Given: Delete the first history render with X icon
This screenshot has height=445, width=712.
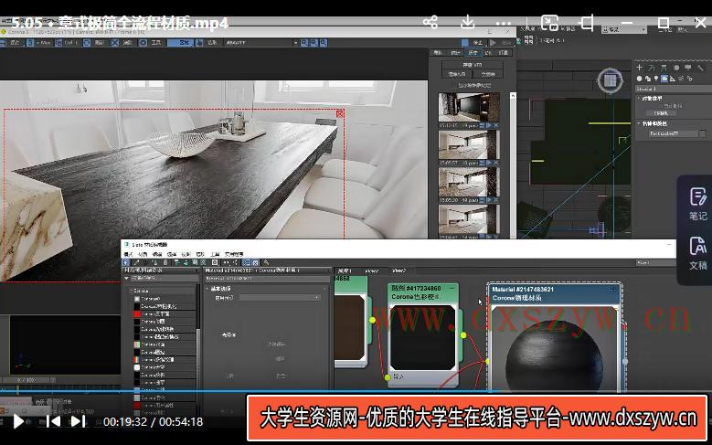Looking at the screenshot, I should click(496, 125).
